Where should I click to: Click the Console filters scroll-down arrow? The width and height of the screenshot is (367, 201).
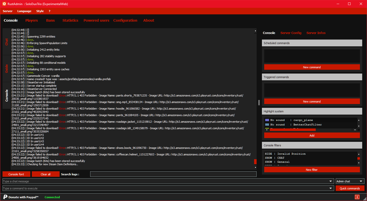[x=358, y=163]
